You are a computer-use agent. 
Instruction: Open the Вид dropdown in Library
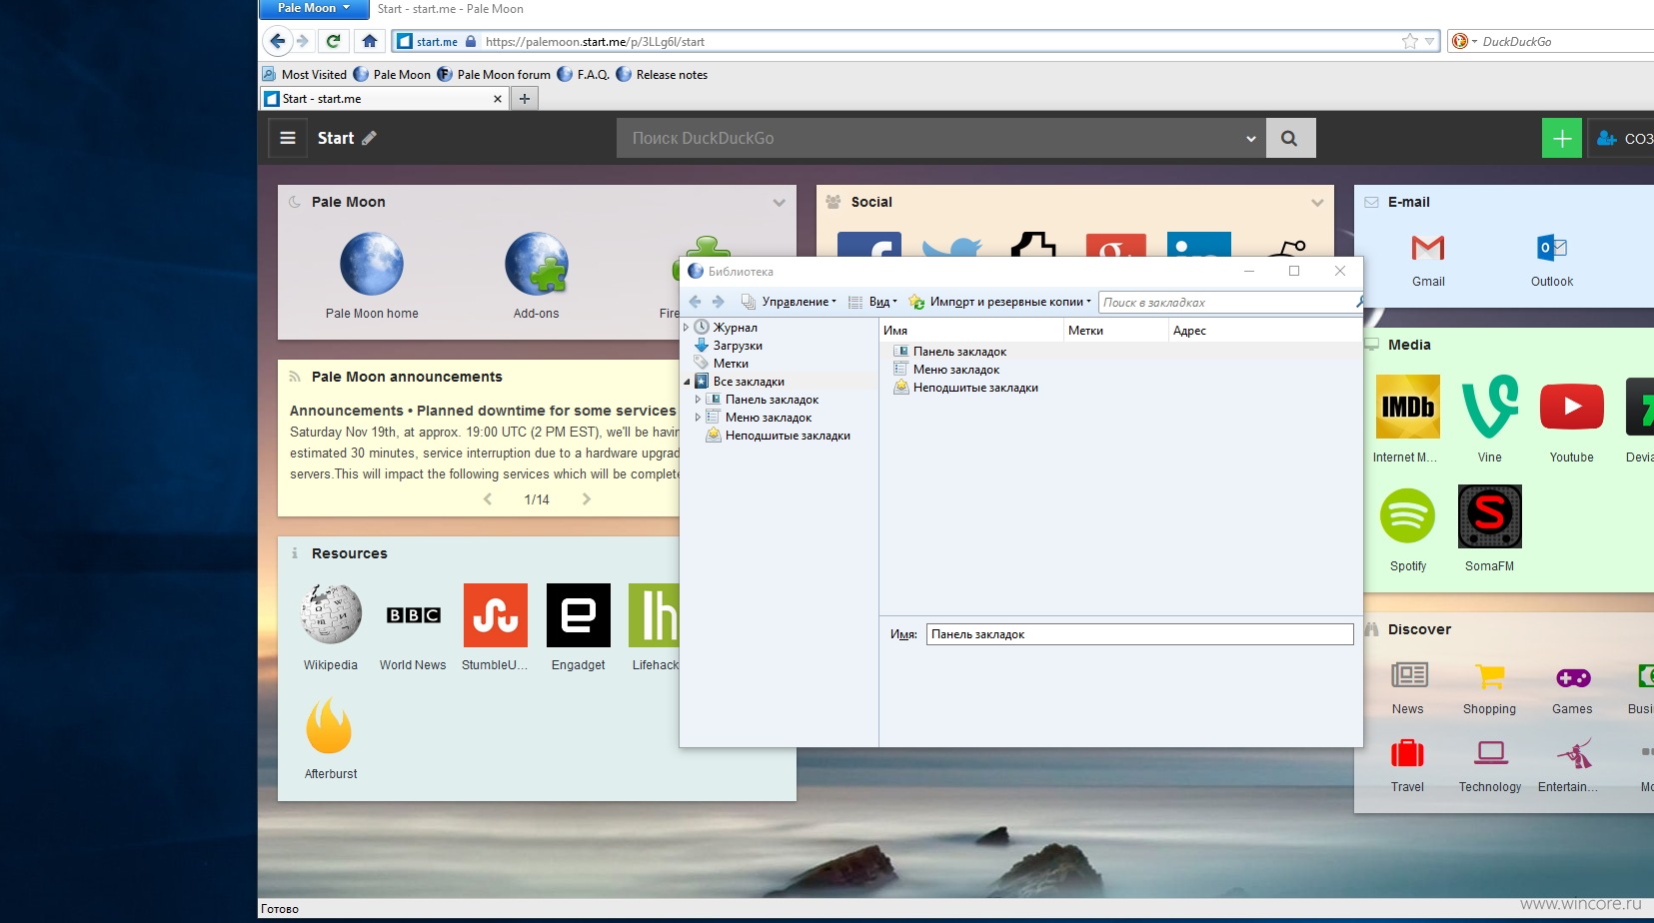click(x=872, y=302)
